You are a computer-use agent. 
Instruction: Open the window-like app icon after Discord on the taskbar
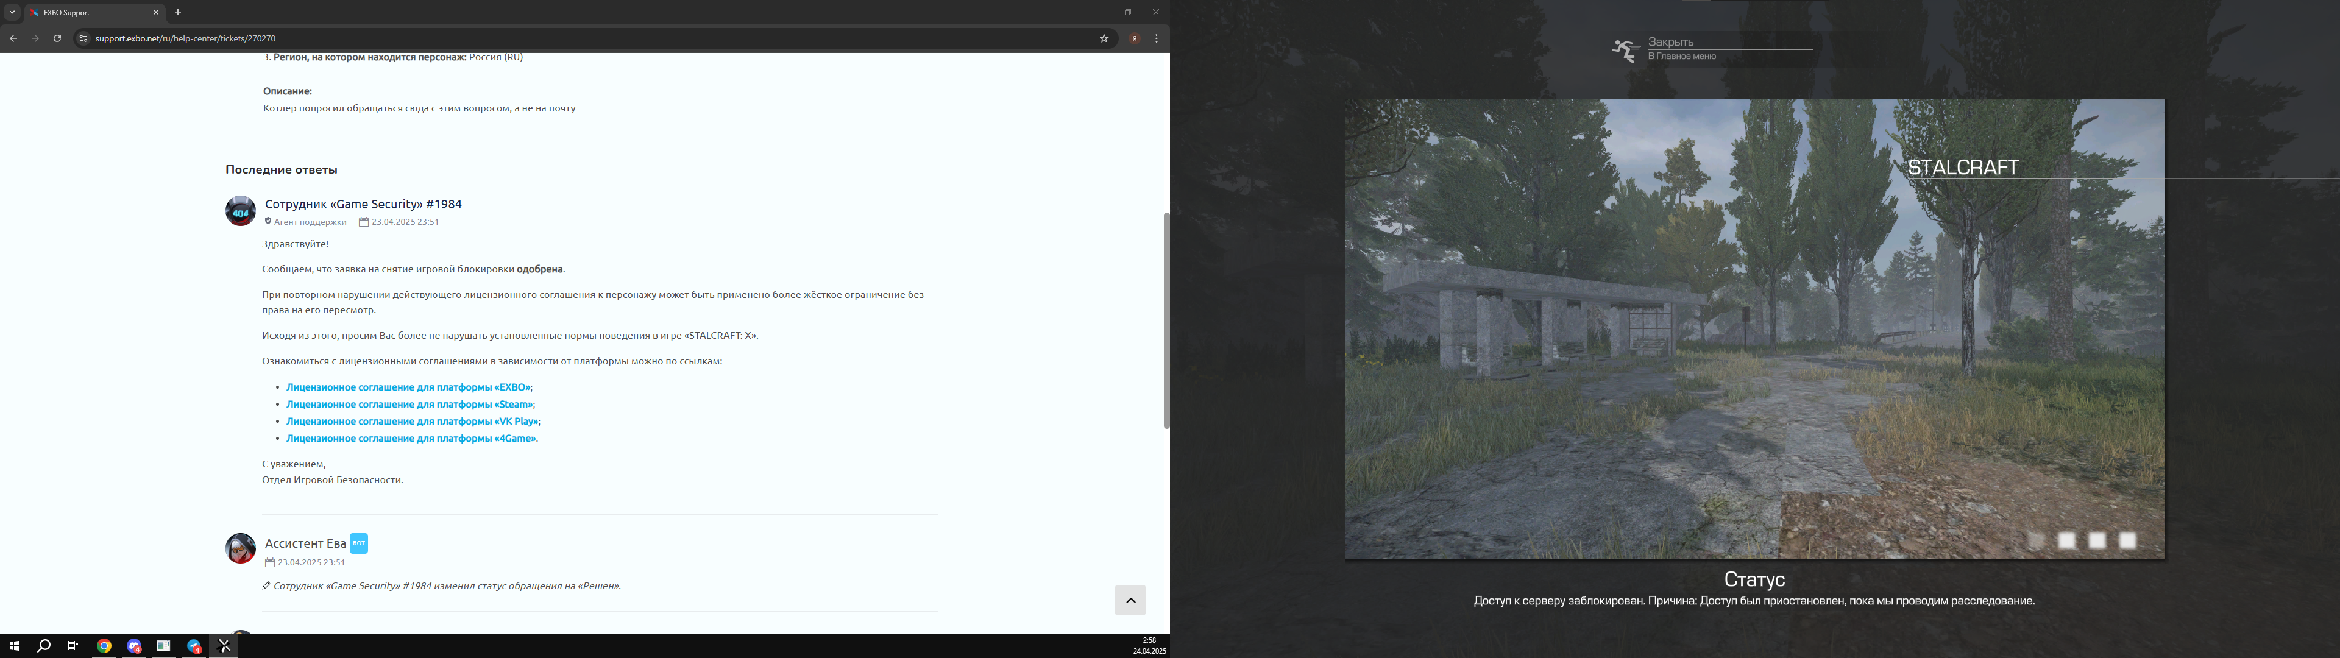163,646
